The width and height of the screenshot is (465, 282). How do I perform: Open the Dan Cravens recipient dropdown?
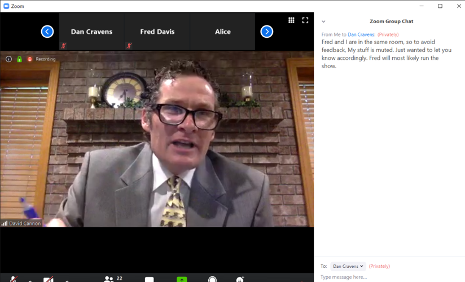348,266
